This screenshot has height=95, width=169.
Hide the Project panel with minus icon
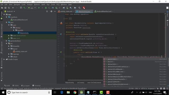click(x=55, y=11)
